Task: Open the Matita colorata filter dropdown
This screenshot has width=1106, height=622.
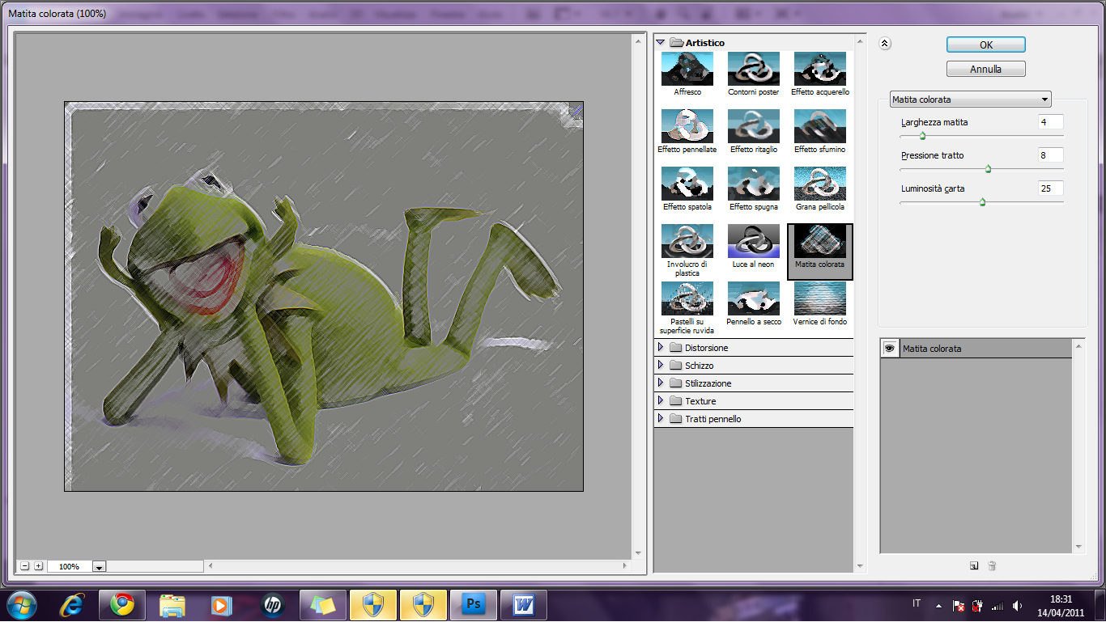Action: pyautogui.click(x=971, y=99)
